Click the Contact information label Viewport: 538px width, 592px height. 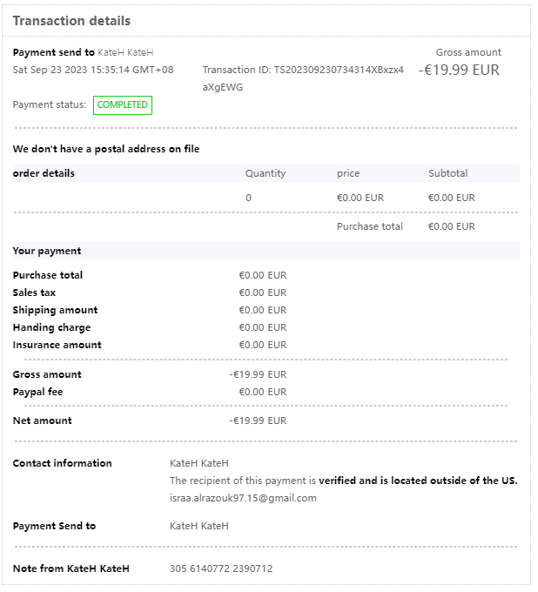[x=62, y=463]
